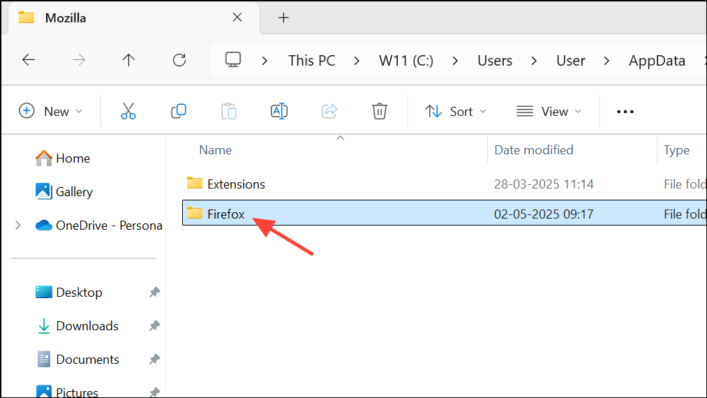
Task: Click the Forward navigation arrow
Action: 78,60
